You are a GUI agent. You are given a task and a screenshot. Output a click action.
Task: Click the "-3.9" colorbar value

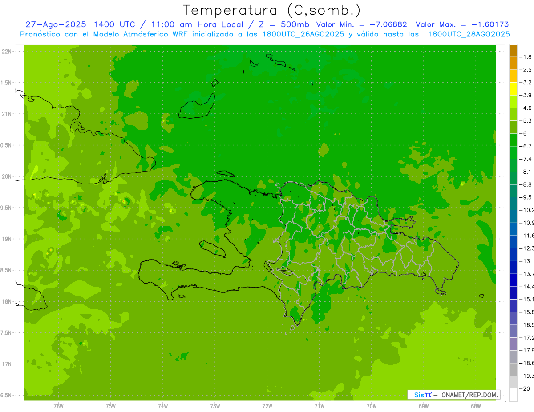[x=526, y=95]
